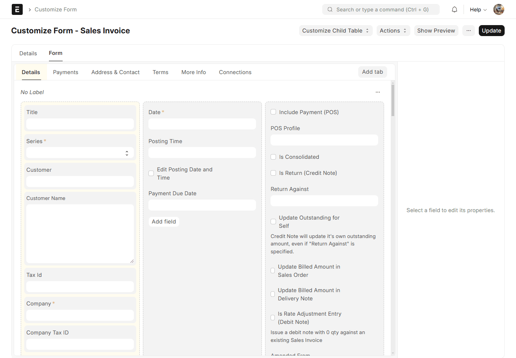Click the form builder vertical scrollbar

tap(393, 100)
